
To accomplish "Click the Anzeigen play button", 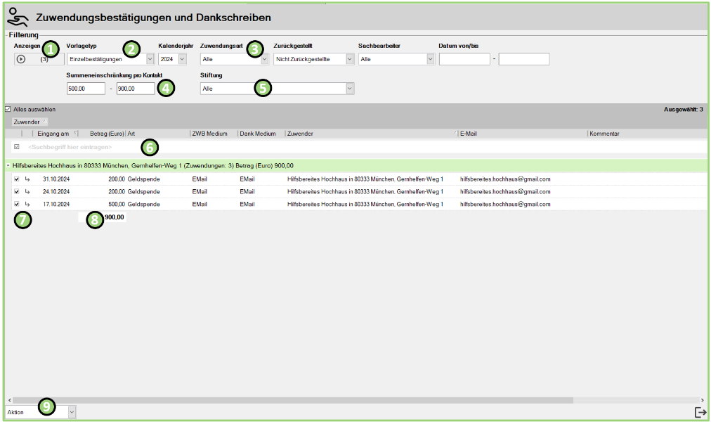I will 21,59.
